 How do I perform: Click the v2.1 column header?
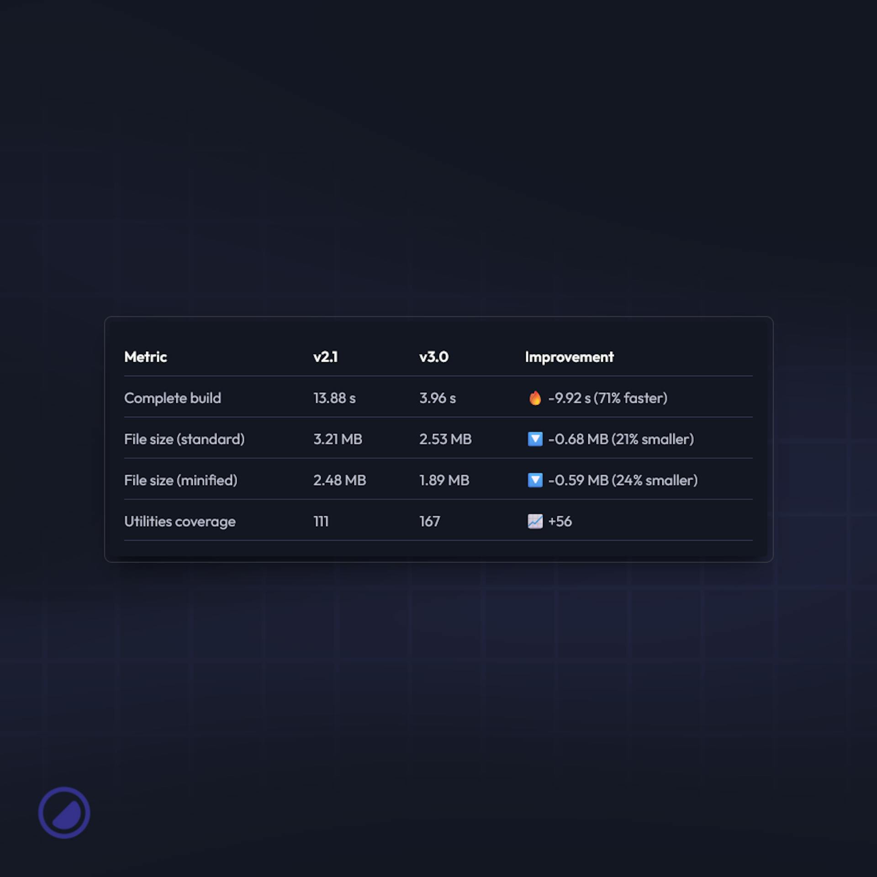pos(325,357)
